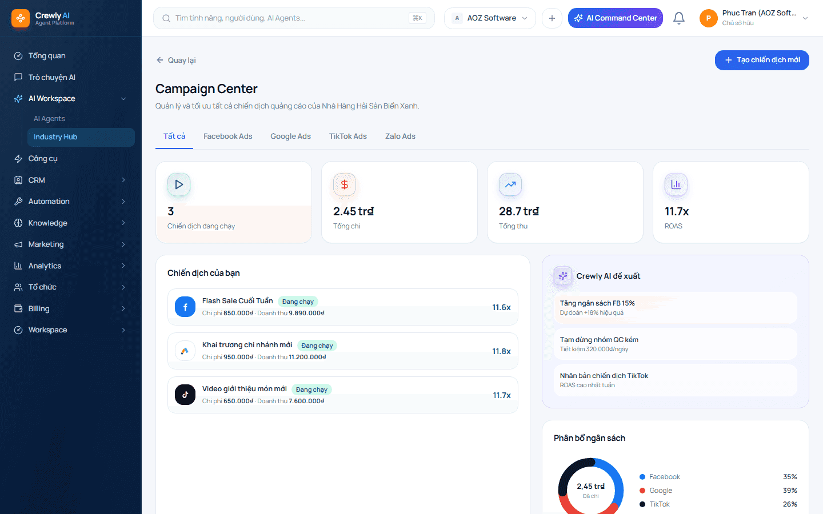823x514 pixels.
Task: Click the Billing wallet icon
Action: click(18, 308)
